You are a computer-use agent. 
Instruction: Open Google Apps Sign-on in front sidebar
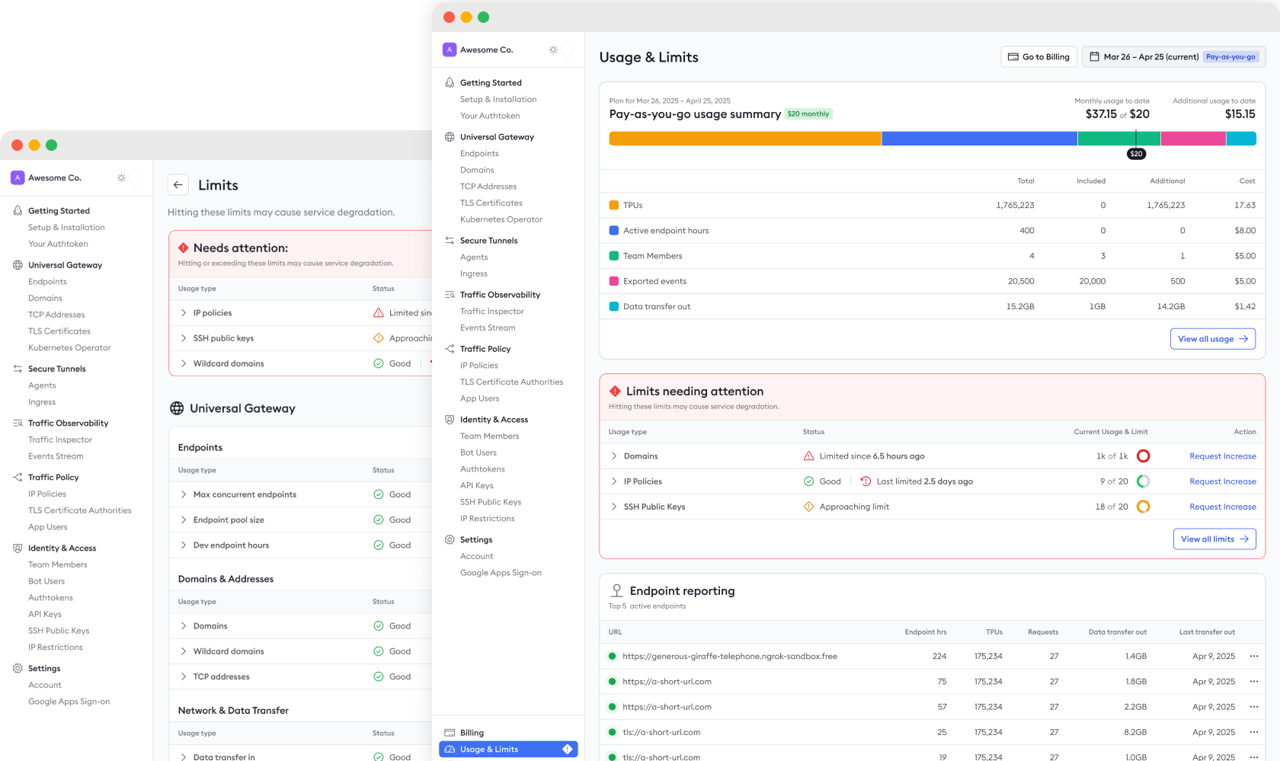tap(501, 573)
